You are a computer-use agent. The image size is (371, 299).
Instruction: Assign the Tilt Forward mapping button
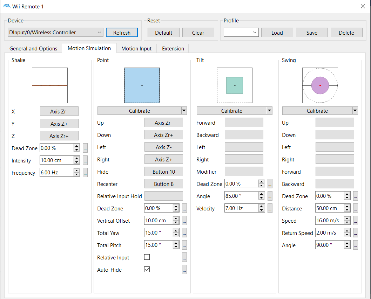click(x=244, y=123)
